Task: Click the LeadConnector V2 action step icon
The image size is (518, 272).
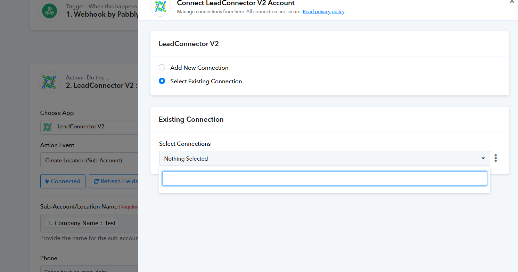Action: click(x=49, y=82)
